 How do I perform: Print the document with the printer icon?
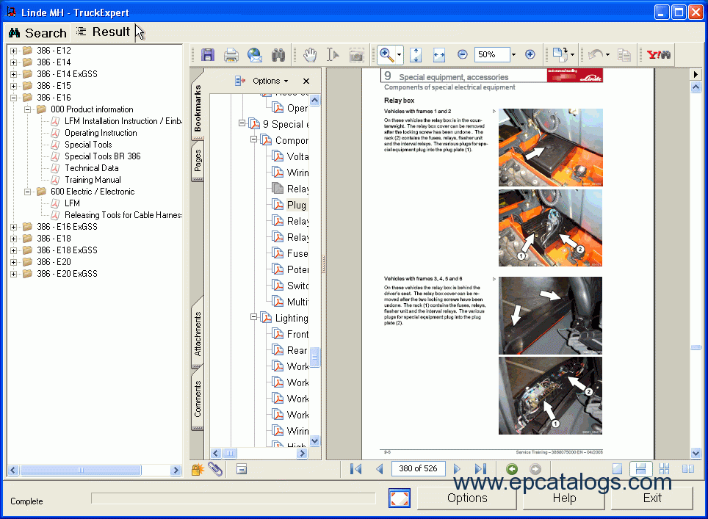[x=231, y=55]
